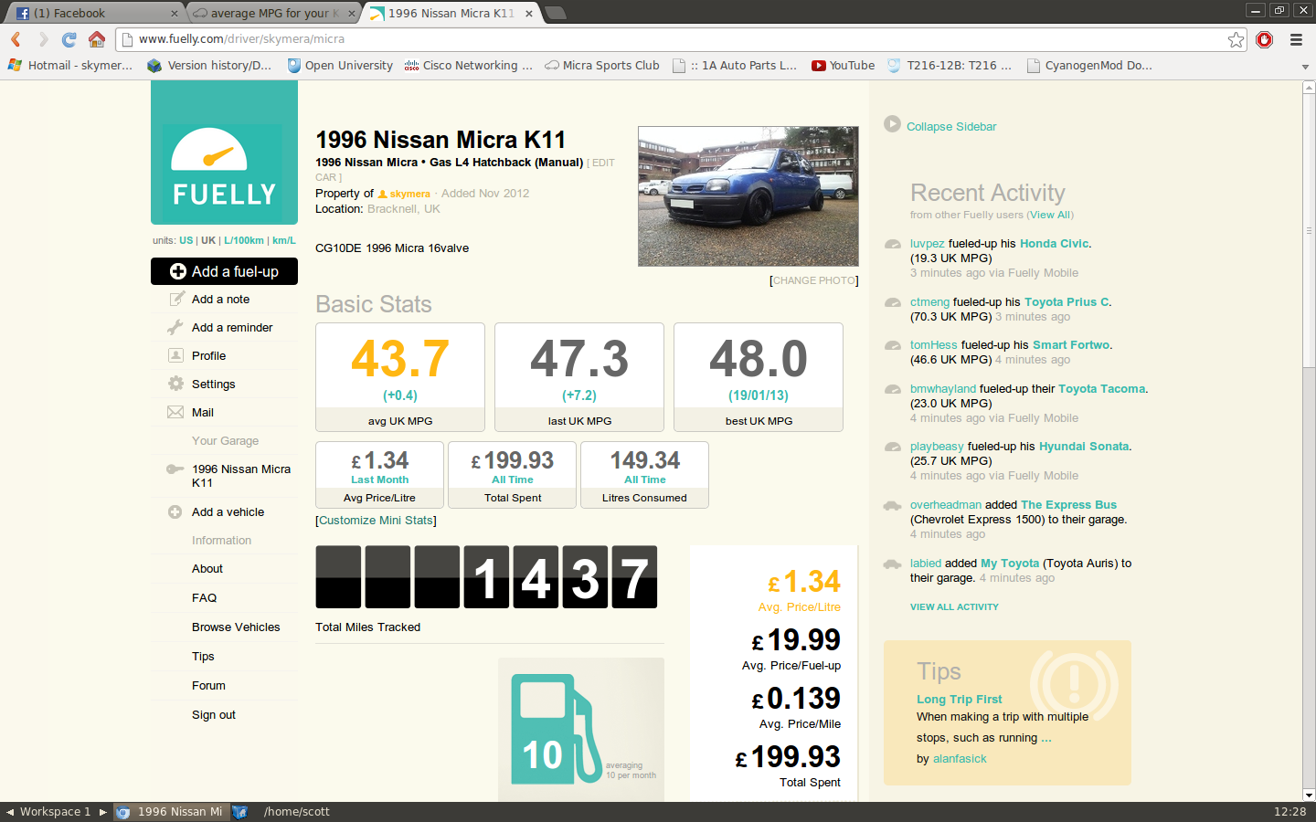Switch units to L/100km

244,240
